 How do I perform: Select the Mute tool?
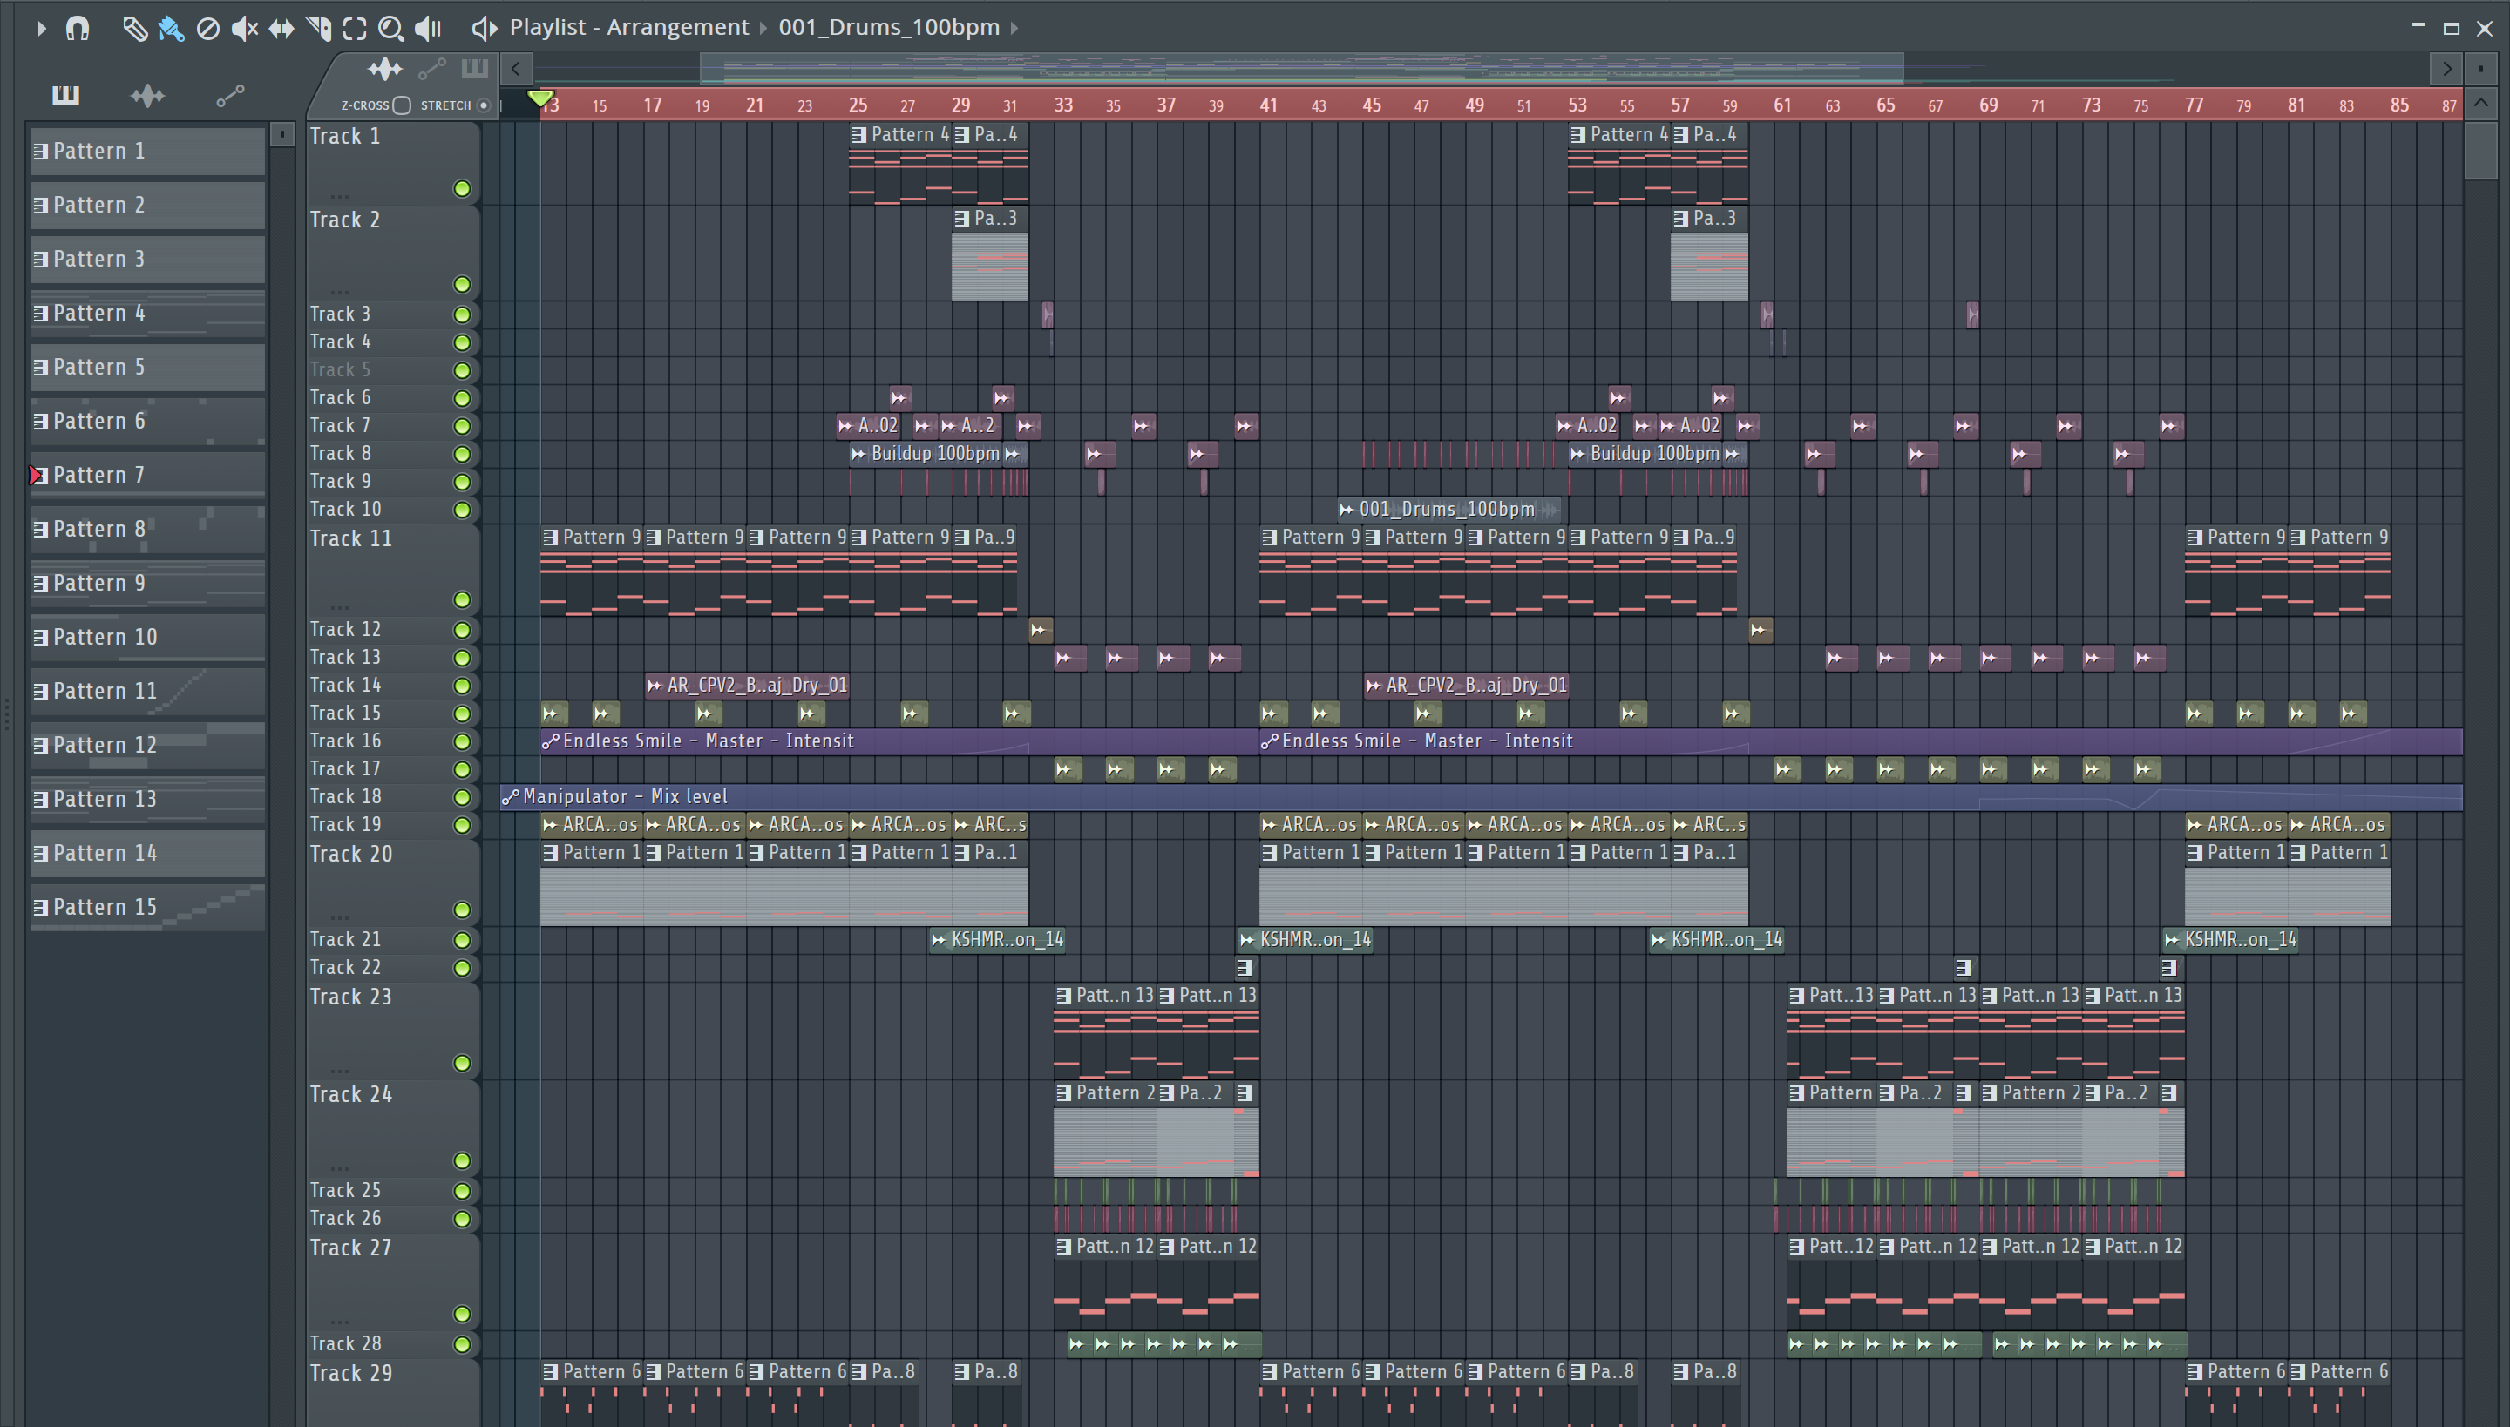click(244, 29)
